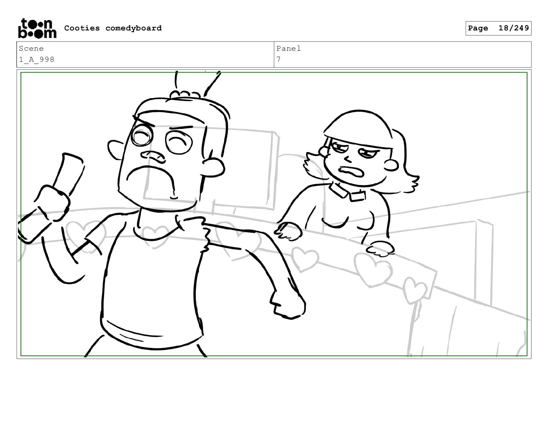The width and height of the screenshot is (548, 423).
Task: Click the 'Page 18/249' page indicator
Action: (498, 28)
